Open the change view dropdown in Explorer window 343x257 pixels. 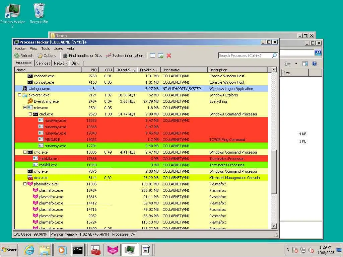pos(296,64)
